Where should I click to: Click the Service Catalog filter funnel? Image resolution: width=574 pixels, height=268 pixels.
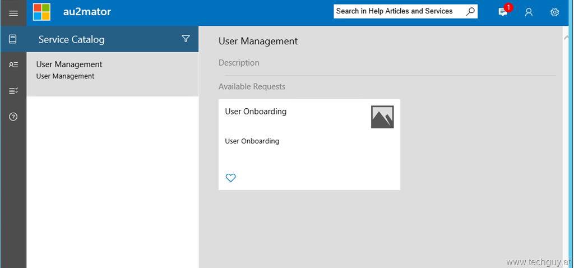click(x=186, y=39)
